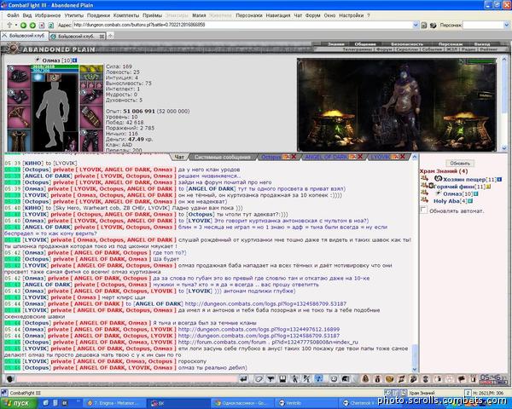
Task: Toggle the crossed-tools chat toolbar icon
Action: pos(306,378)
